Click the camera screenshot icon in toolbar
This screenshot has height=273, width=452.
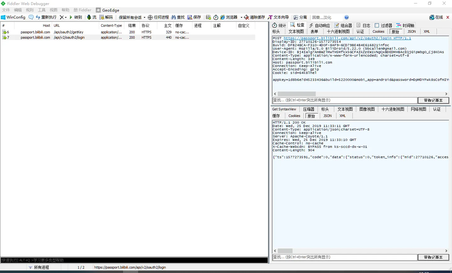pos(208,17)
